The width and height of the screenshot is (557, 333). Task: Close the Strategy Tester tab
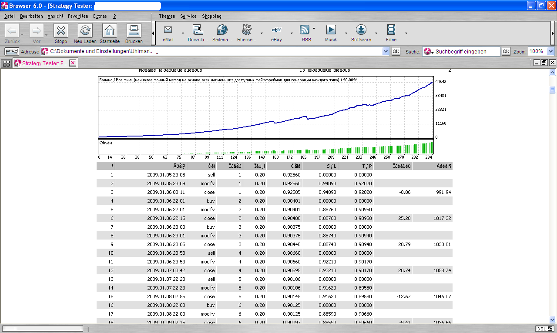(73, 63)
